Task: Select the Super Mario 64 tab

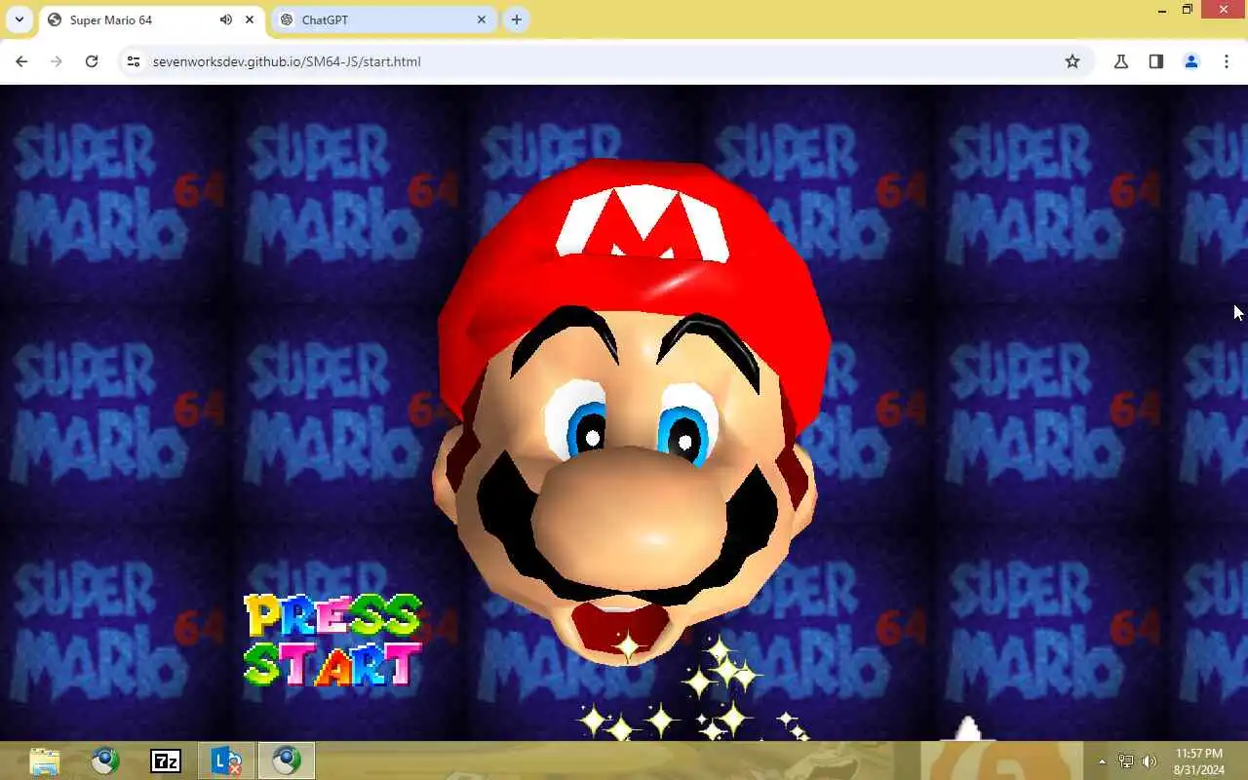Action: click(x=151, y=19)
